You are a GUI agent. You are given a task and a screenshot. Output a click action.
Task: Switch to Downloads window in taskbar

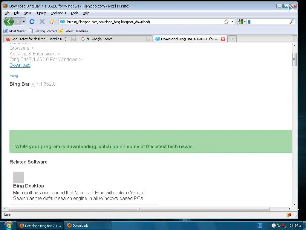[88, 226]
